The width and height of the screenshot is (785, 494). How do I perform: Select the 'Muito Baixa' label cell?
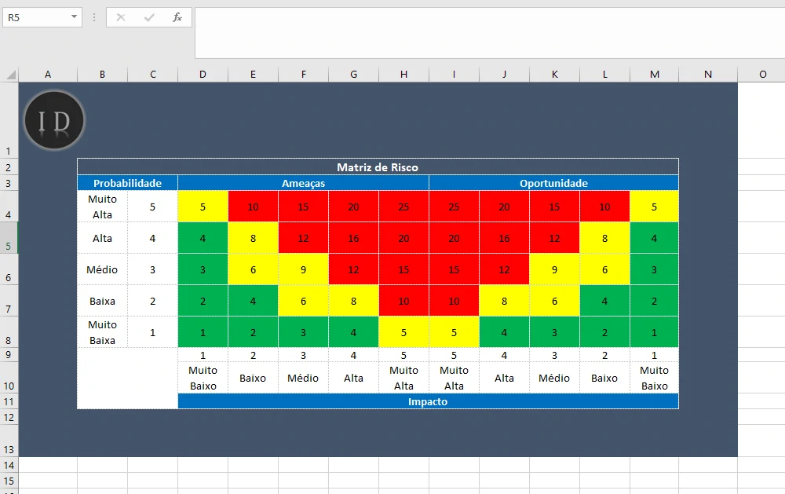102,331
